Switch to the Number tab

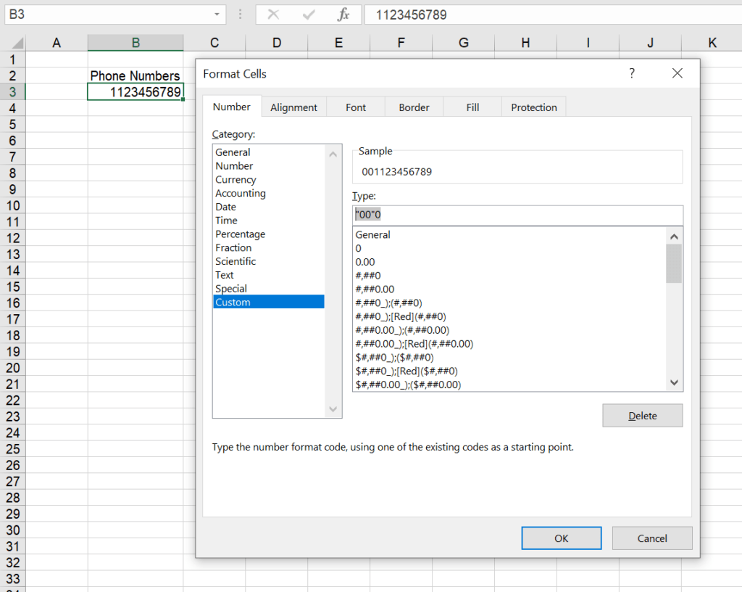coord(231,107)
